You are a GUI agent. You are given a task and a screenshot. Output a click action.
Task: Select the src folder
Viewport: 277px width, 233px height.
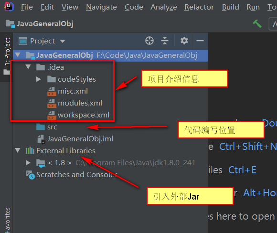click(52, 127)
